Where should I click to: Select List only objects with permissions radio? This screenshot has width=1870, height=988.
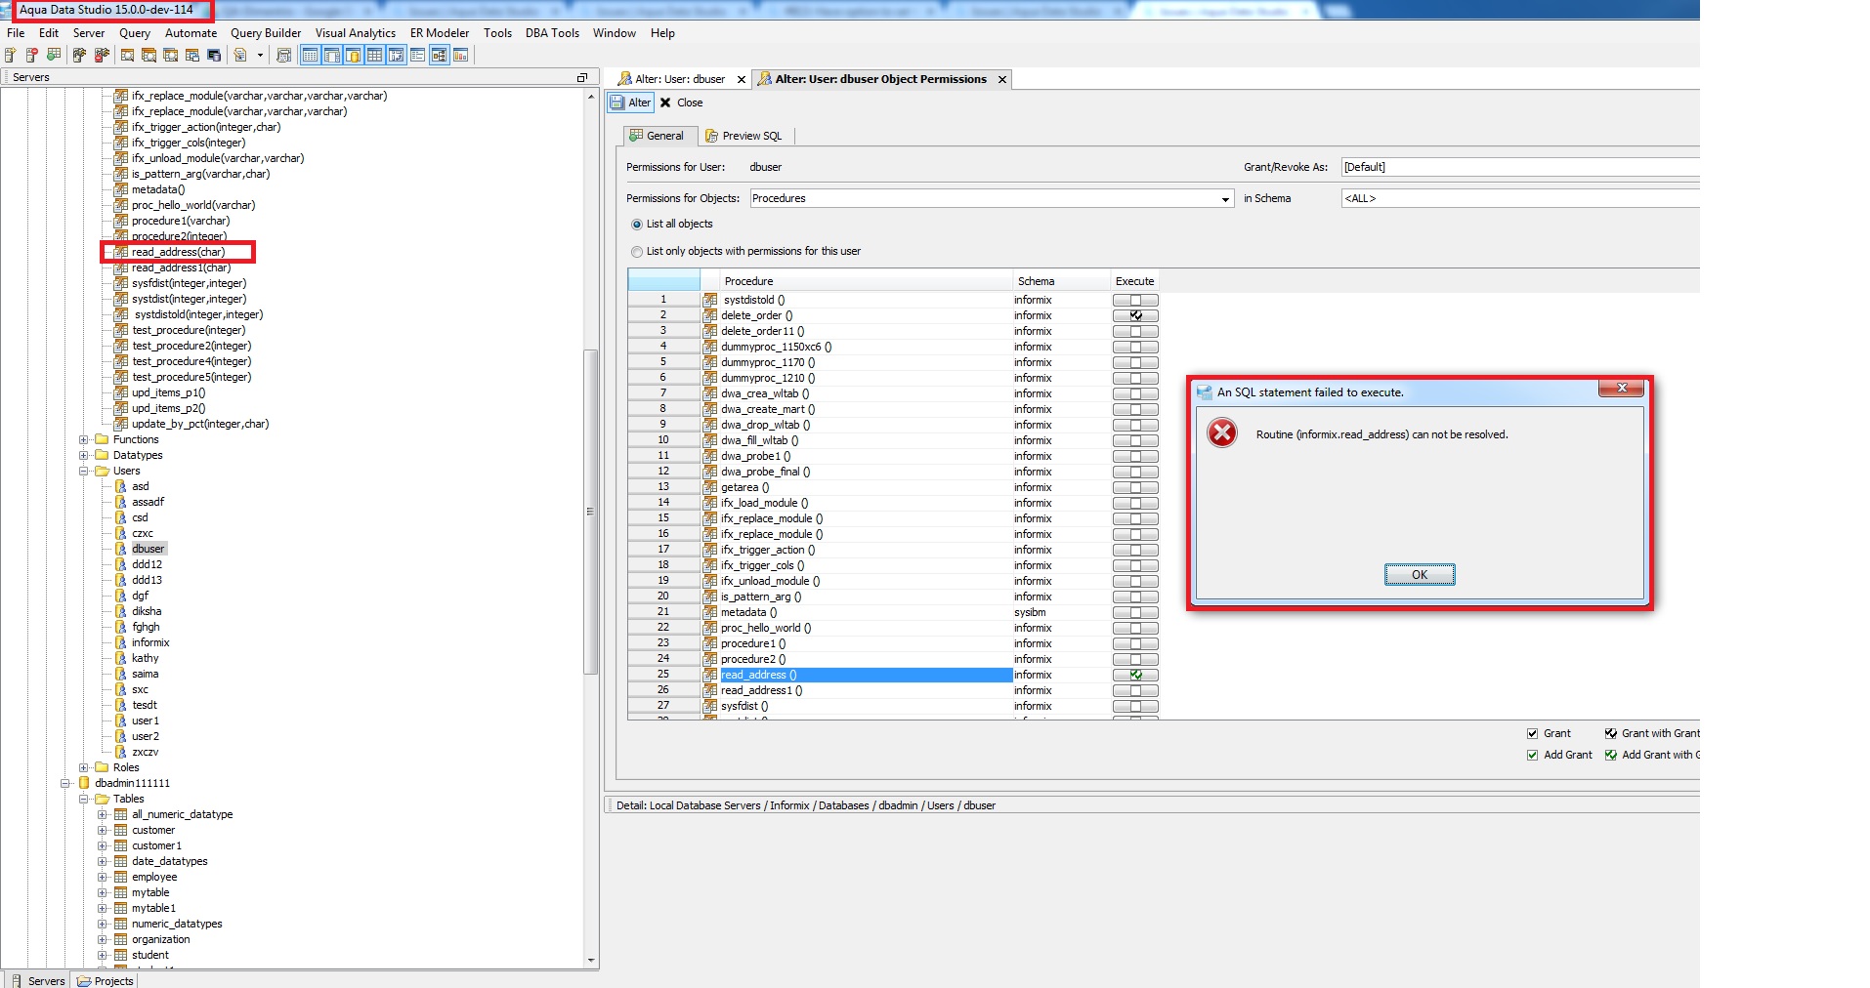637,252
